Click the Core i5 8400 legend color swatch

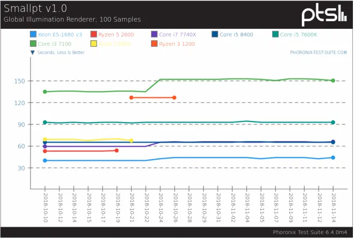[215, 34]
